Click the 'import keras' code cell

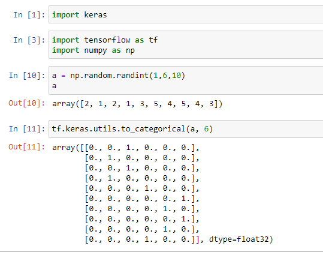click(186, 14)
